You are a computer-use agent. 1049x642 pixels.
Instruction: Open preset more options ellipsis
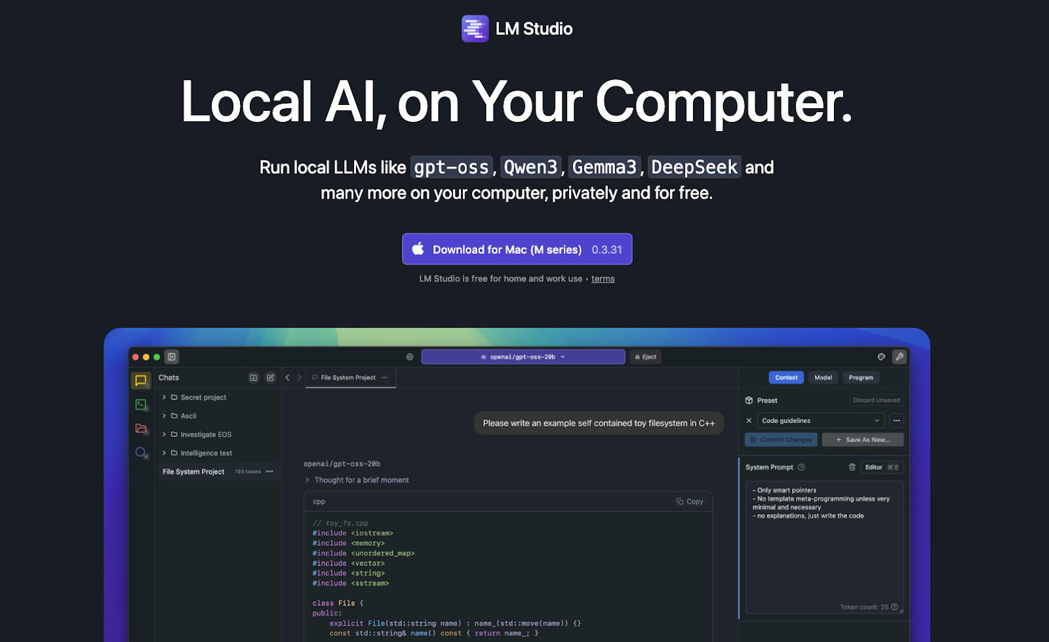tap(896, 420)
